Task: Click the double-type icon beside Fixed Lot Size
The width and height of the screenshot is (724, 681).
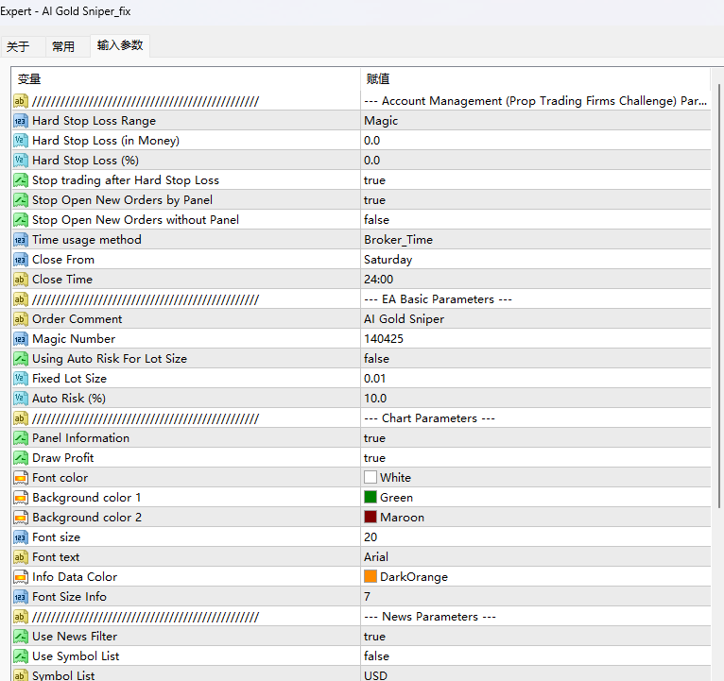Action: (x=21, y=379)
